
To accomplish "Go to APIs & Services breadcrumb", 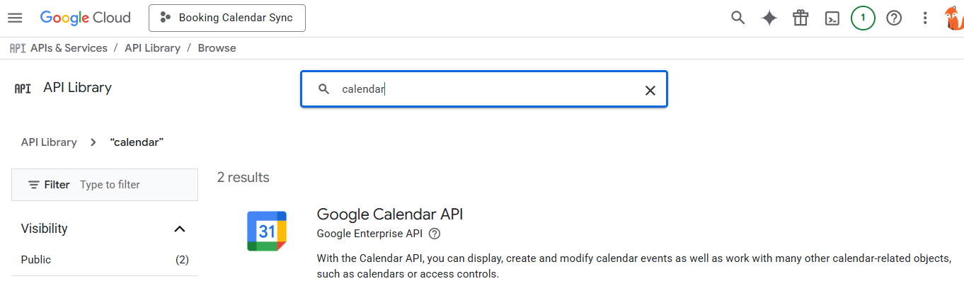I will (69, 48).
